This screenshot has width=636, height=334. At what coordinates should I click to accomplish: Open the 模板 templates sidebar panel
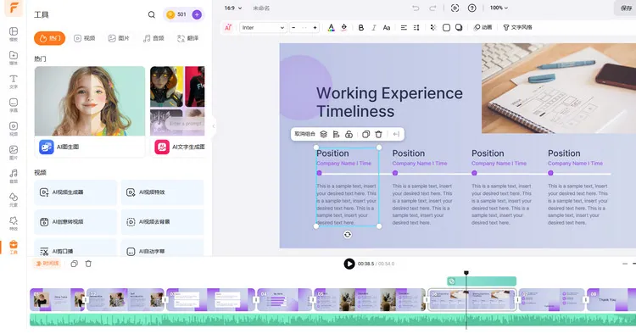coord(14,34)
